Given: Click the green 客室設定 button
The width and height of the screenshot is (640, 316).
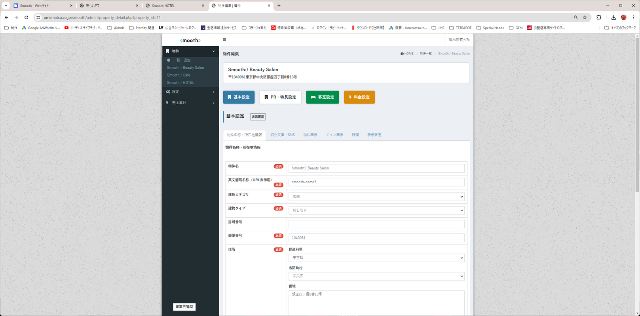Looking at the screenshot, I should coord(322,97).
